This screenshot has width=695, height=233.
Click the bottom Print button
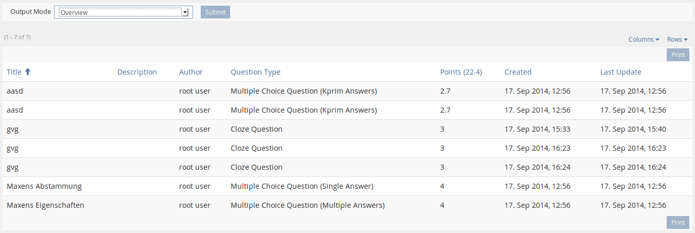(677, 222)
